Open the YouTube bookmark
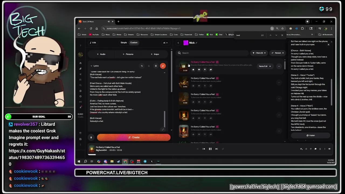 click(94, 34)
